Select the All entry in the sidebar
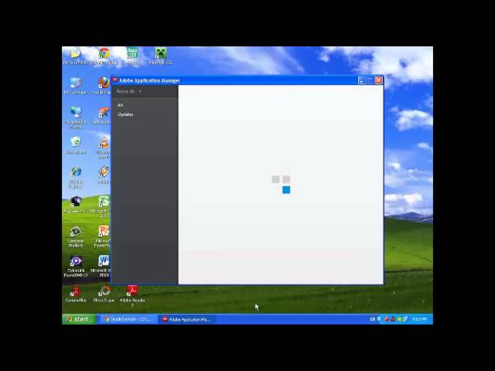This screenshot has width=495, height=371. tap(121, 105)
